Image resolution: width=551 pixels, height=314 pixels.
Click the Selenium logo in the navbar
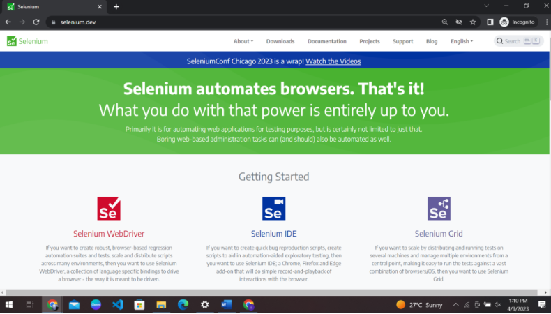(28, 41)
